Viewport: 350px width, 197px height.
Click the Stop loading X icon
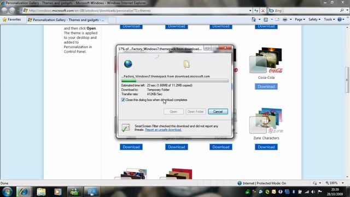(263, 10)
